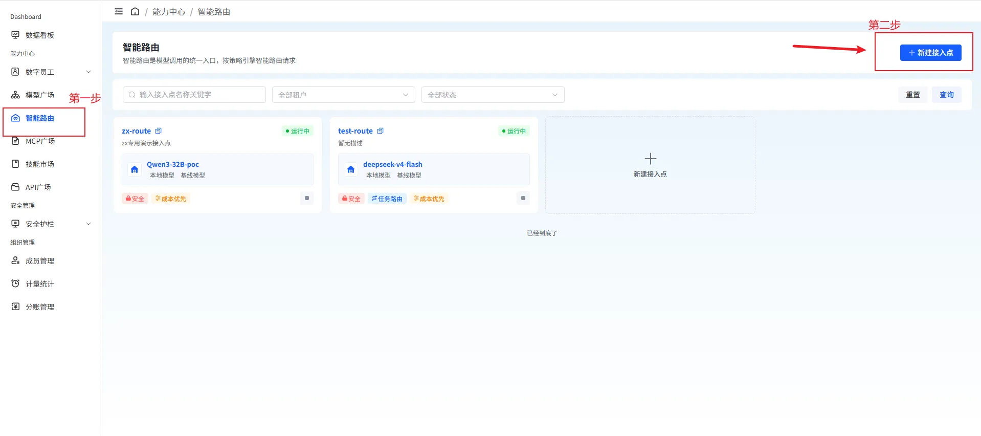Click the 重置 button
This screenshot has height=436, width=981.
point(912,95)
